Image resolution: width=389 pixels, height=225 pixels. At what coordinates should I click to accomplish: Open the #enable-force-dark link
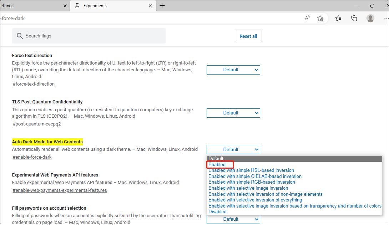point(32,157)
